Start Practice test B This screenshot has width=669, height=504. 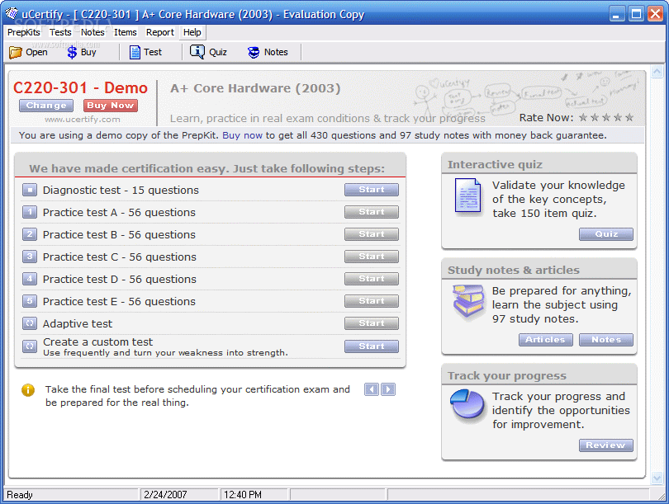[x=372, y=234]
